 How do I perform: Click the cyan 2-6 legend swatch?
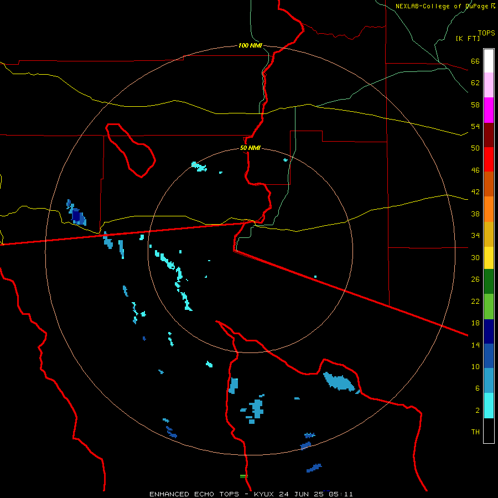click(489, 406)
